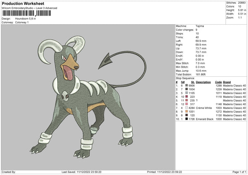This screenshot has width=248, height=175.
Task: Click the Emerald Black color swatch
Action: click(x=187, y=119)
